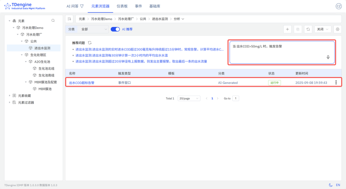Click the Go to page input
Image resolution: width=346 pixels, height=189 pixels.
236,99
